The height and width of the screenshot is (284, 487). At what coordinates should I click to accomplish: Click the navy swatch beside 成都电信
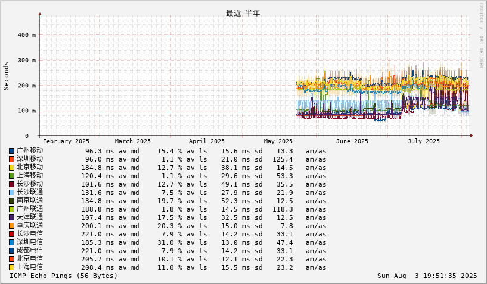[x=11, y=251]
